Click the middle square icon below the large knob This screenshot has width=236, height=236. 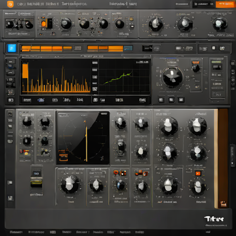[x=171, y=100]
